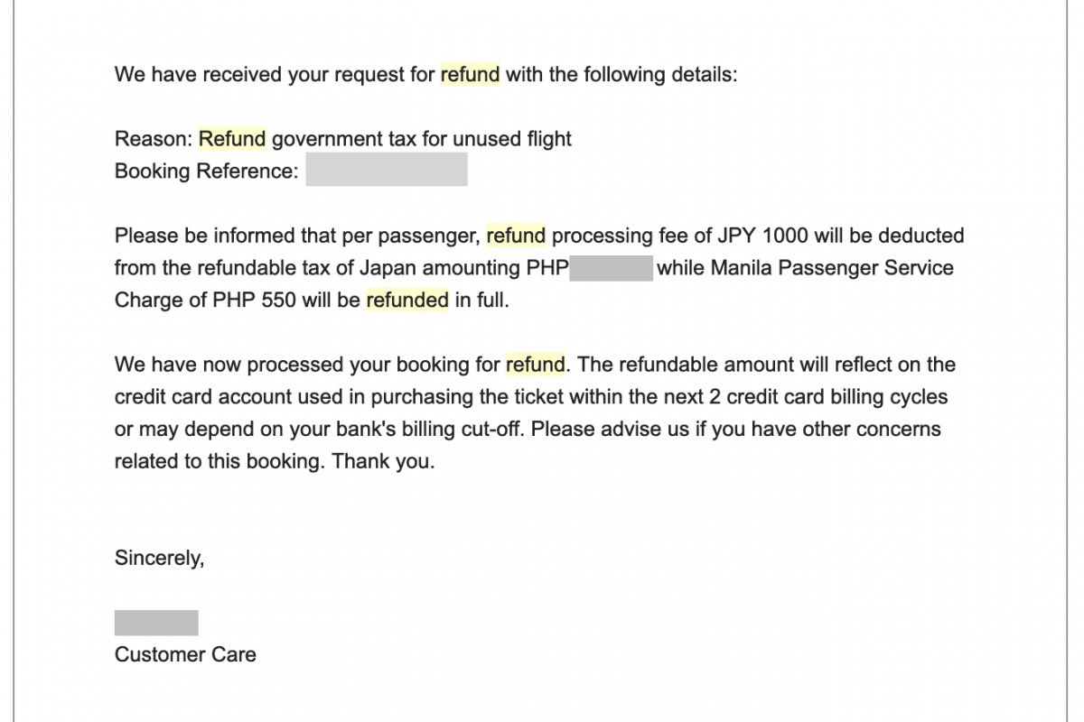Click the "Reason:" label text

point(153,139)
